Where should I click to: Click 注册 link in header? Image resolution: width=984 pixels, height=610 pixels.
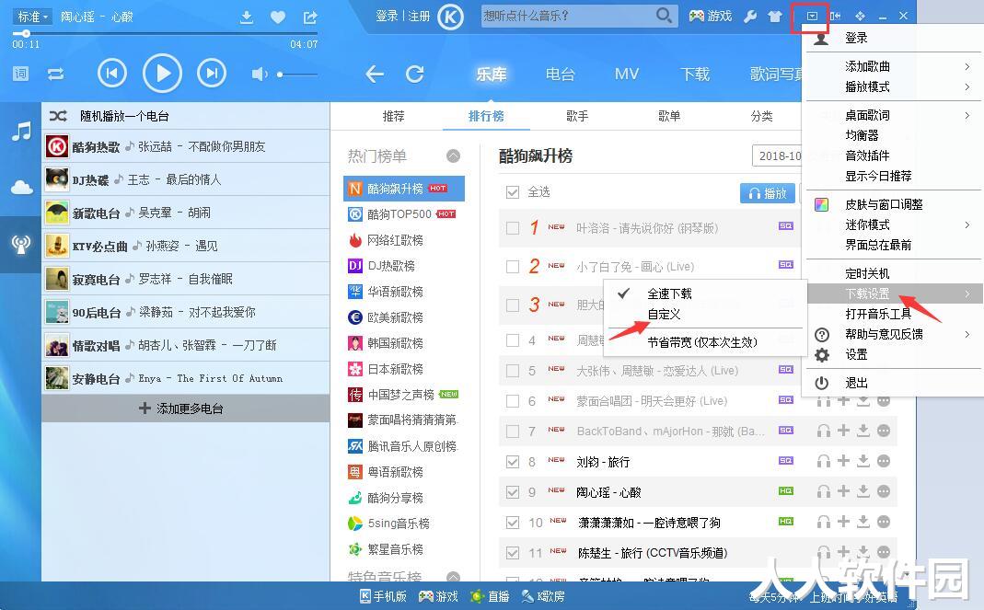(419, 17)
